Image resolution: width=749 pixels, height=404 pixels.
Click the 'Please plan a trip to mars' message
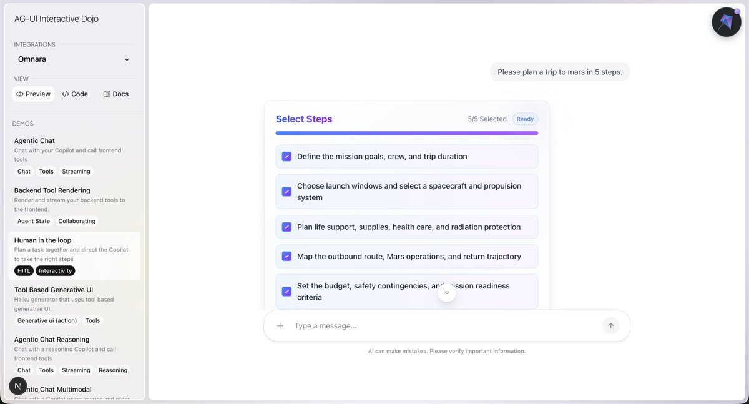(560, 72)
